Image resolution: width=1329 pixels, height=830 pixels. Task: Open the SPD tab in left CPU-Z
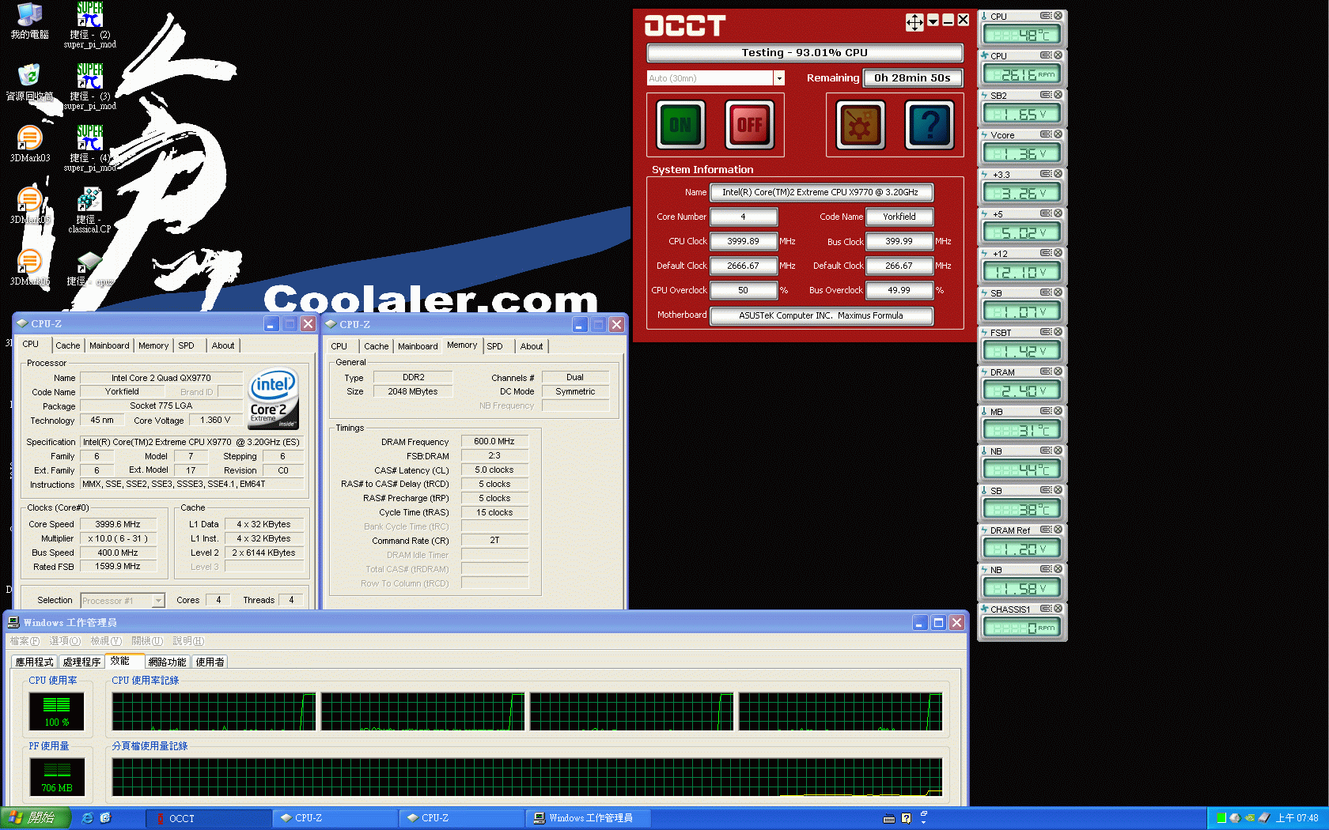tap(186, 345)
